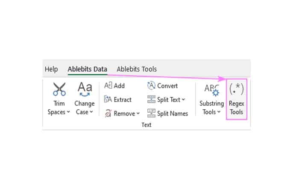The width and height of the screenshot is (299, 192).
Task: Expand the Change Case dropdown arrow
Action: [x=91, y=112]
